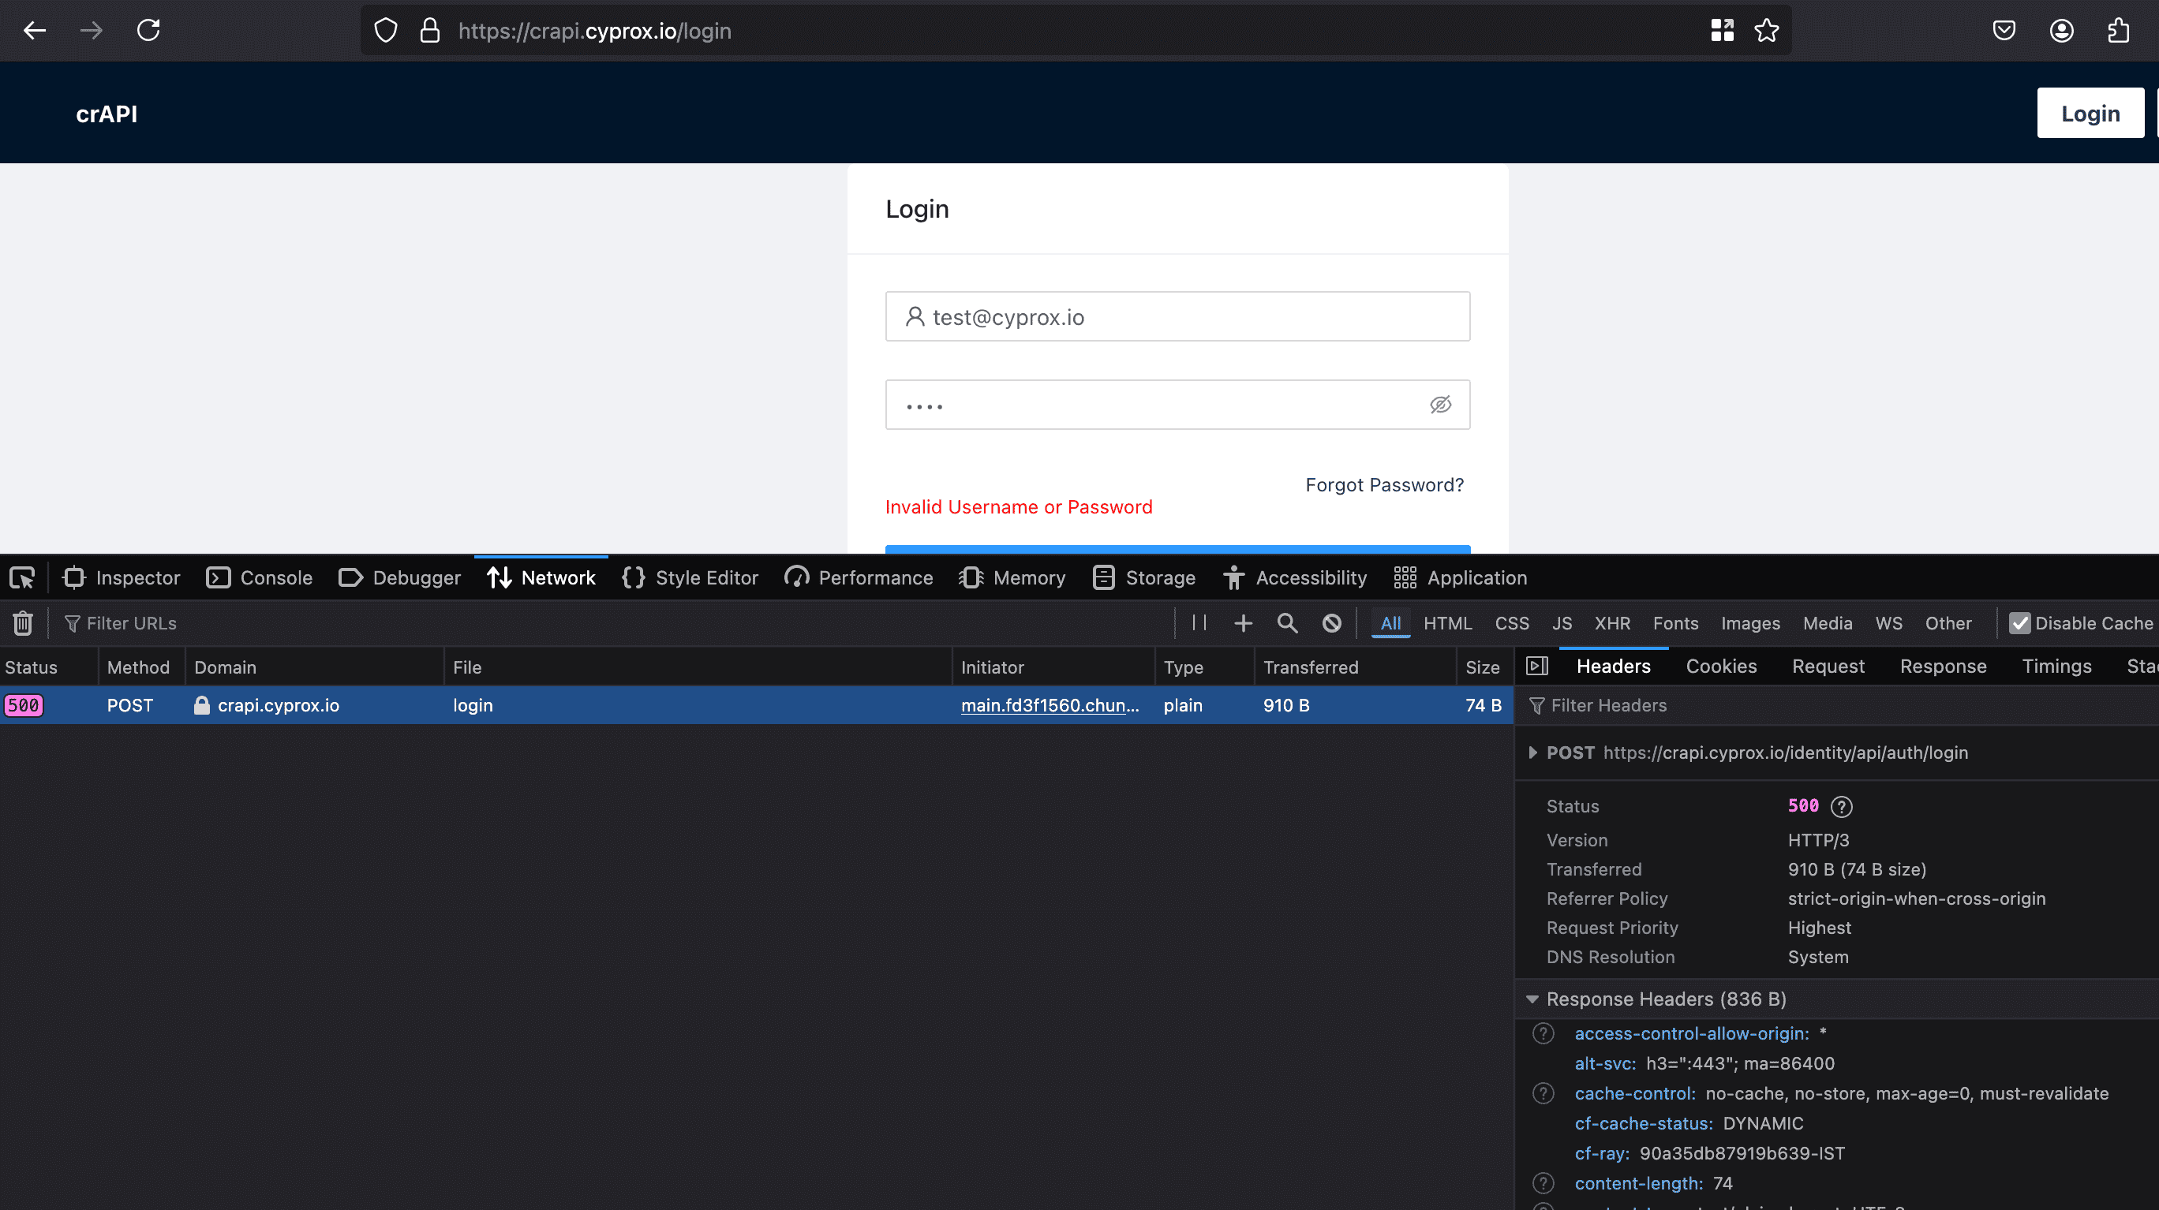Image resolution: width=2159 pixels, height=1210 pixels.
Task: Add a new request with the plus icon
Action: pos(1244,622)
